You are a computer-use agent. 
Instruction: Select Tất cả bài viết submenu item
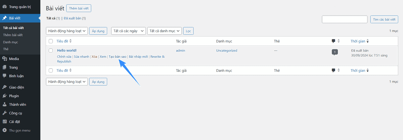(x=13, y=28)
